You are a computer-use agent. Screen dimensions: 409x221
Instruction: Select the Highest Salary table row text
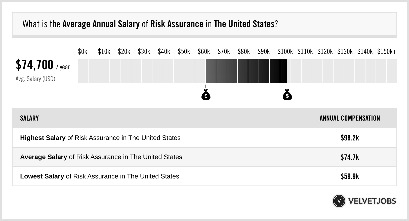pos(100,138)
